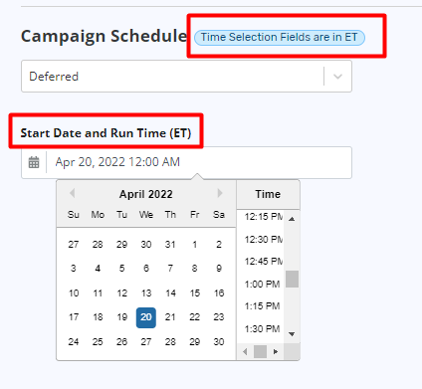This screenshot has width=422, height=389.
Task: Open the Deferred schedule dropdown chevron
Action: pos(337,77)
